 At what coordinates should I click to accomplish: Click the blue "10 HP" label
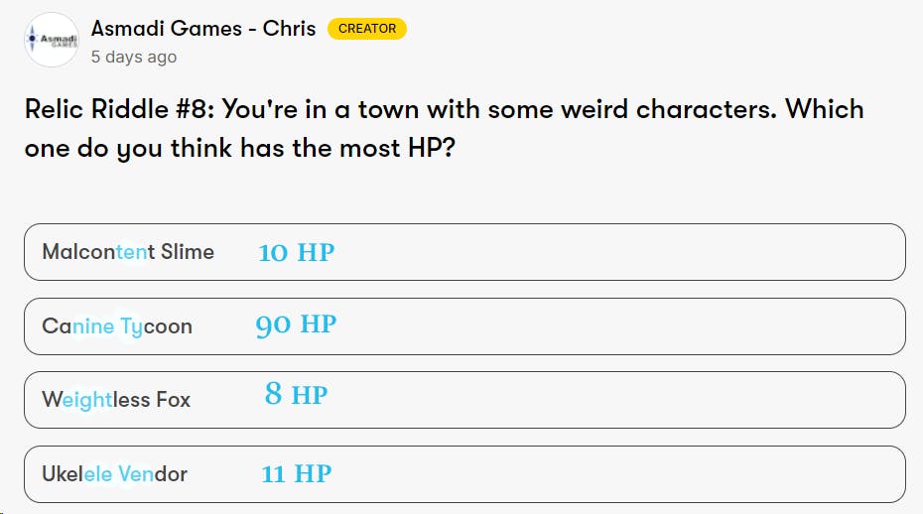[x=296, y=252]
